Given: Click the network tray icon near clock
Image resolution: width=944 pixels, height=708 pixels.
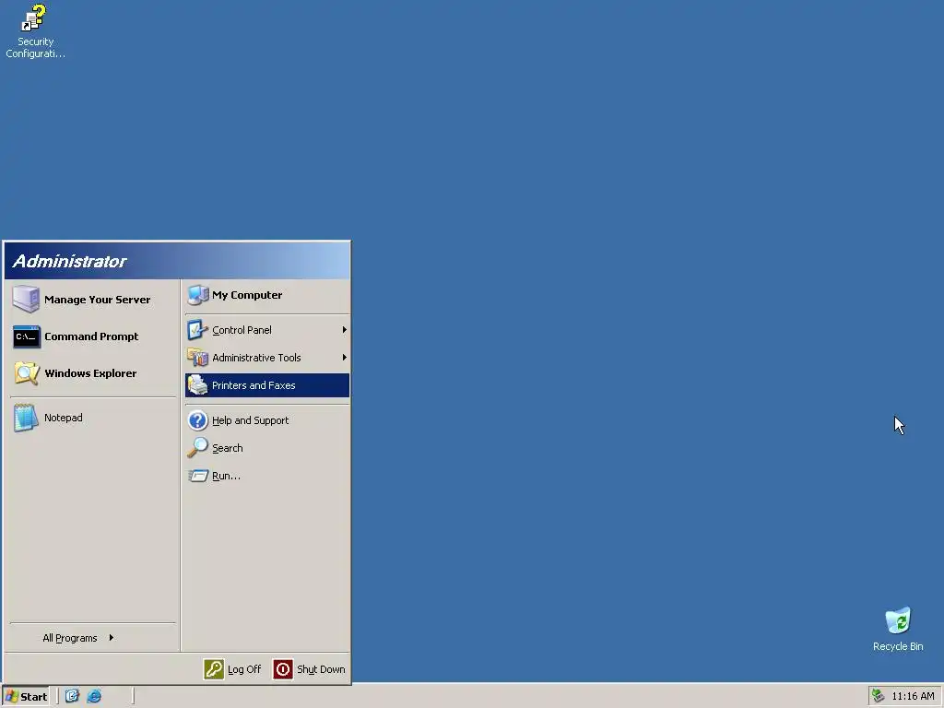Looking at the screenshot, I should point(879,696).
